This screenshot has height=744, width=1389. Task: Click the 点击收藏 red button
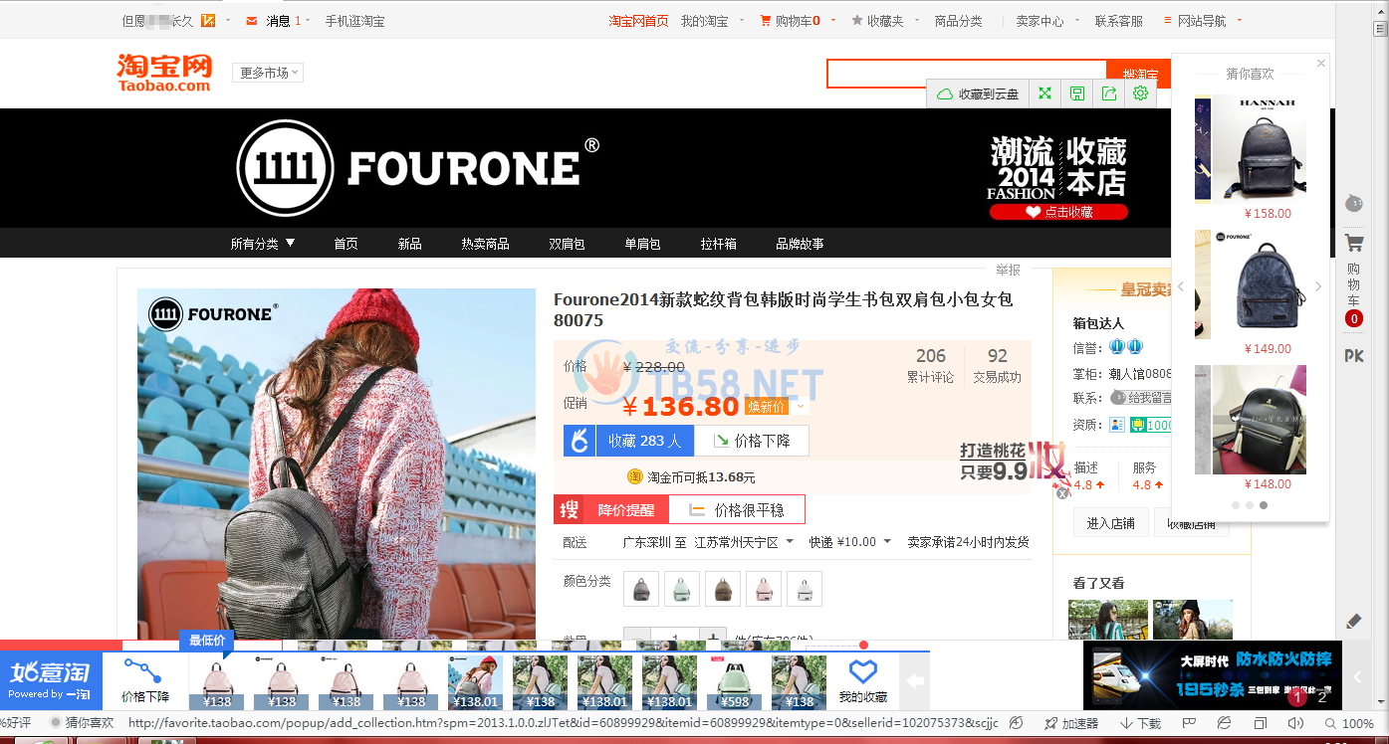pos(1058,212)
